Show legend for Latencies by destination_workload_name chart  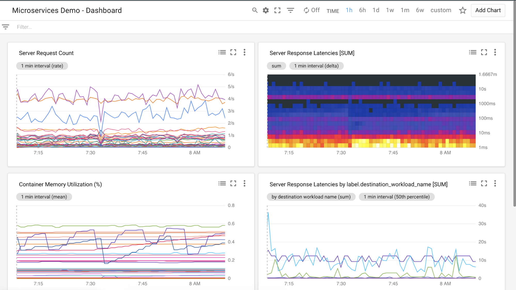tap(473, 183)
